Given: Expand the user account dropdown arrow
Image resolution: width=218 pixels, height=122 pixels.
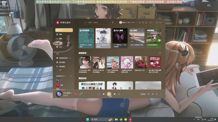Looking at the screenshot, I should 137,23.
